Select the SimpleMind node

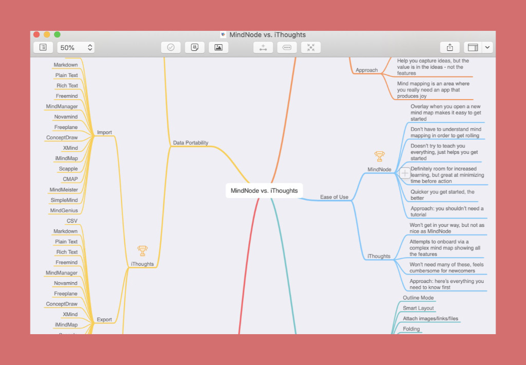[64, 200]
